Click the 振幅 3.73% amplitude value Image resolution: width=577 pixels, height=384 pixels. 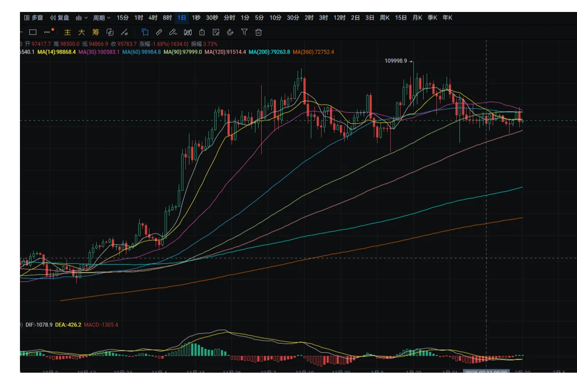(x=204, y=44)
